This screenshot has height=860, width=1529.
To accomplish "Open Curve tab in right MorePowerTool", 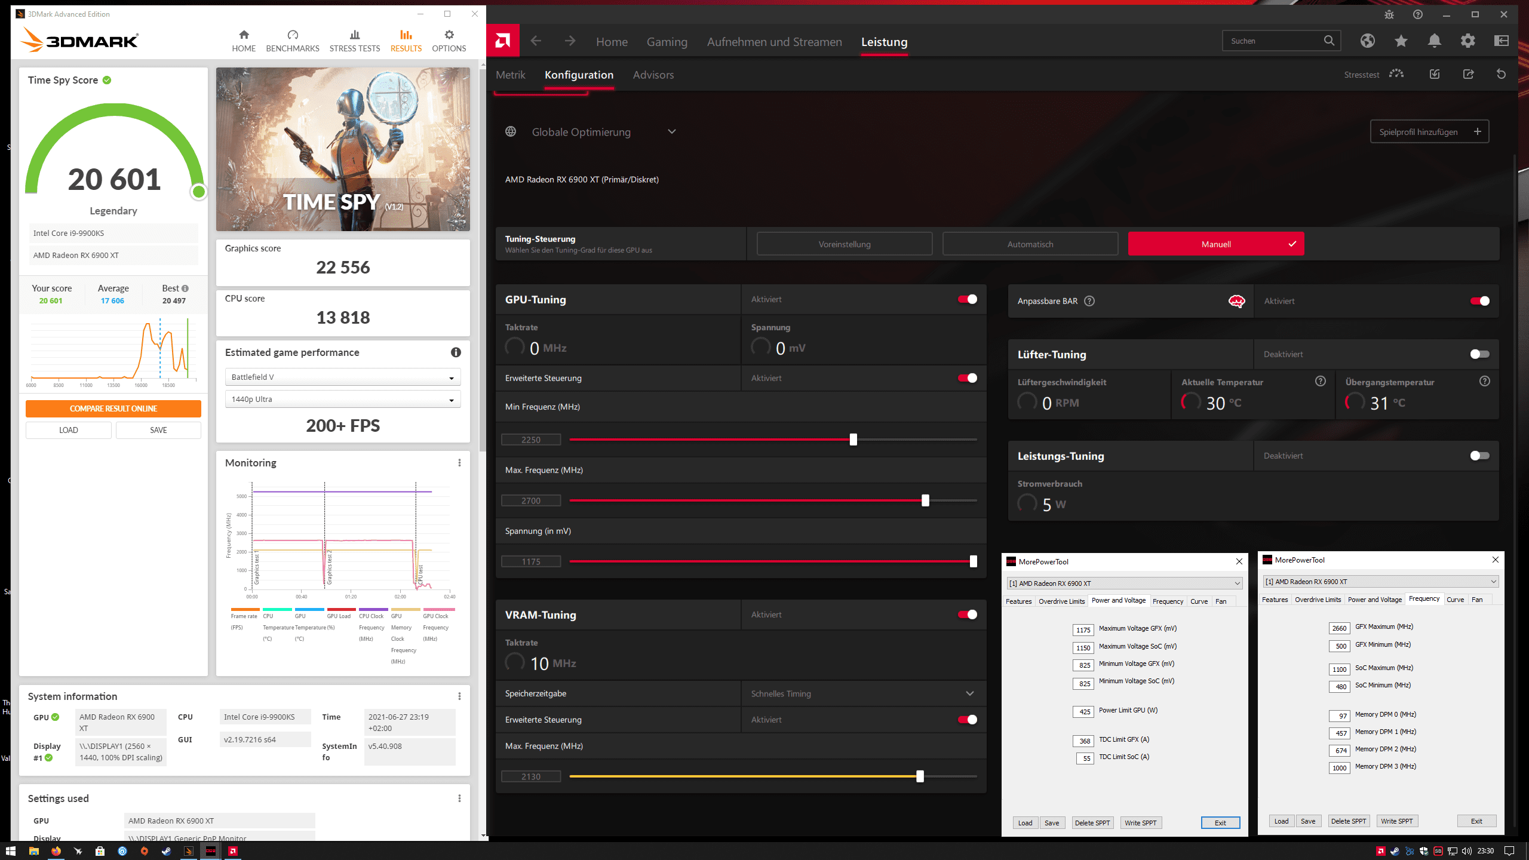I will point(1455,600).
